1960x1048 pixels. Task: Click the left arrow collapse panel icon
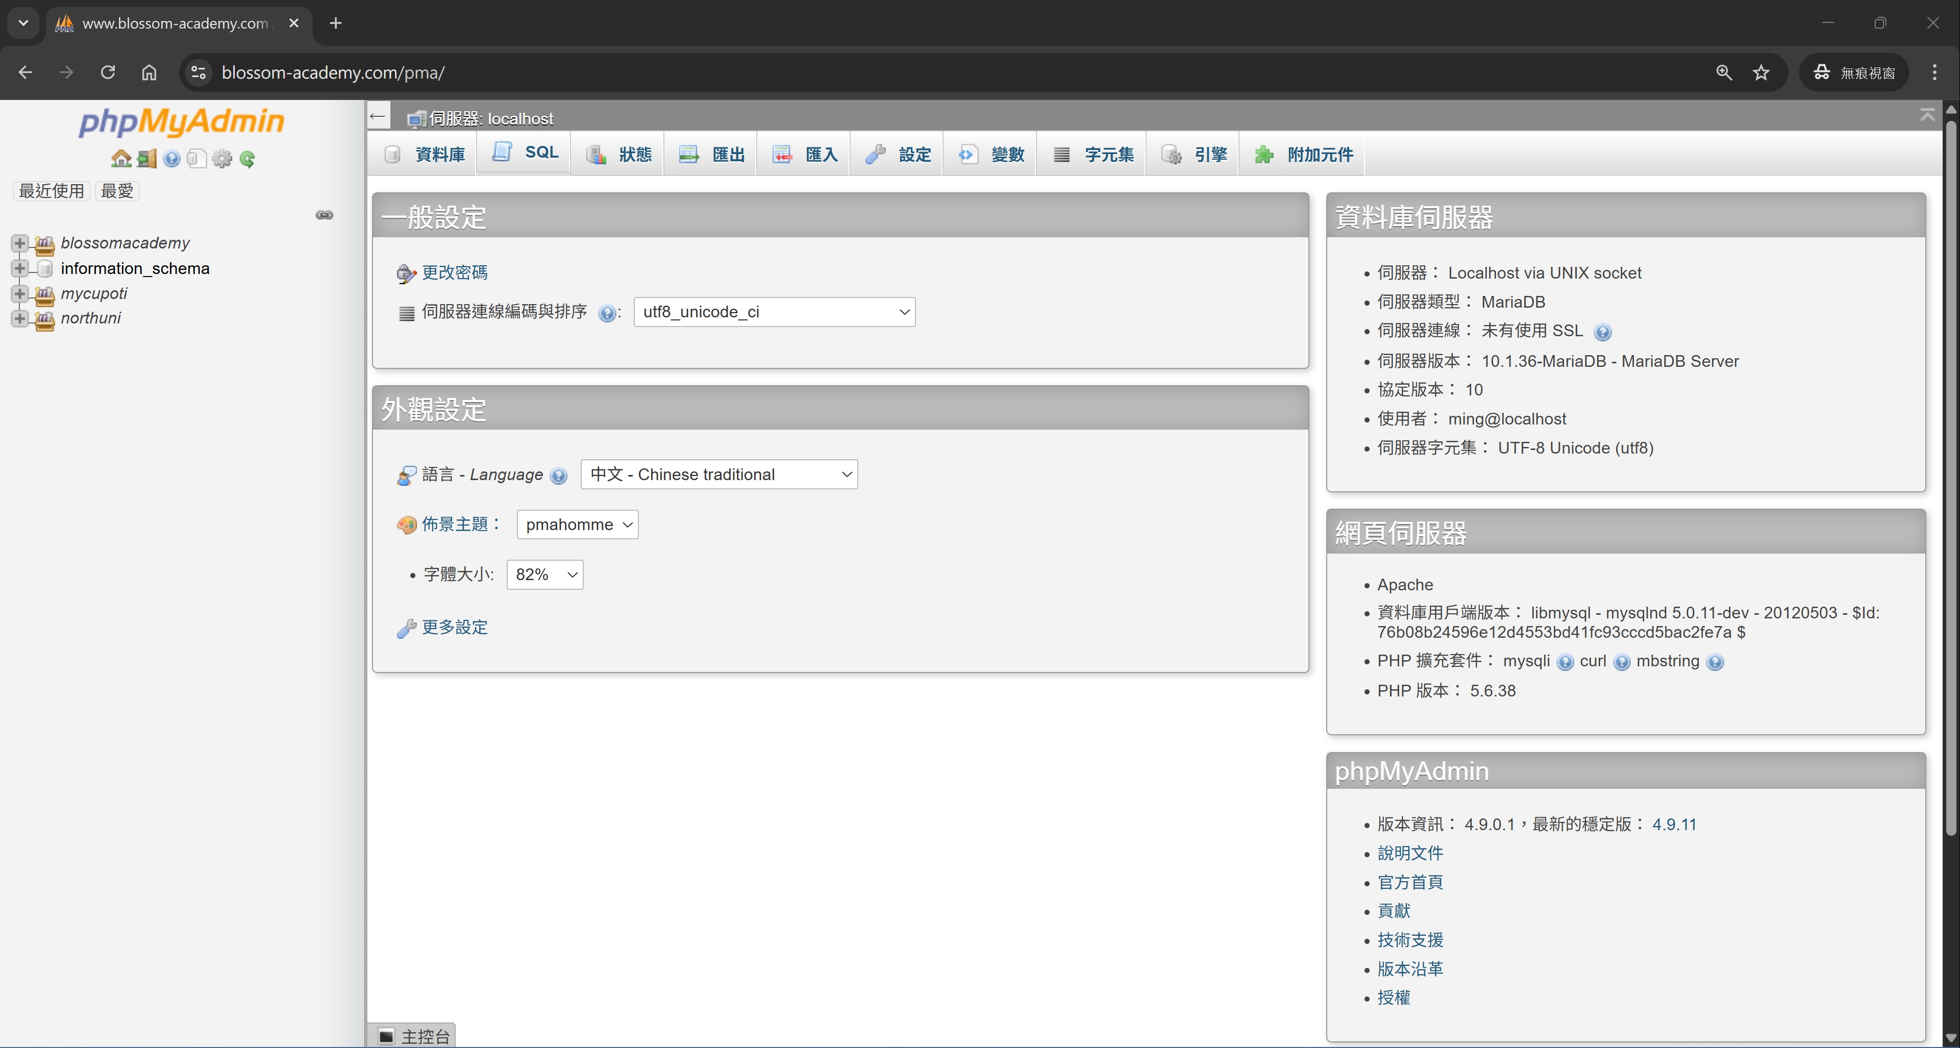tap(378, 116)
